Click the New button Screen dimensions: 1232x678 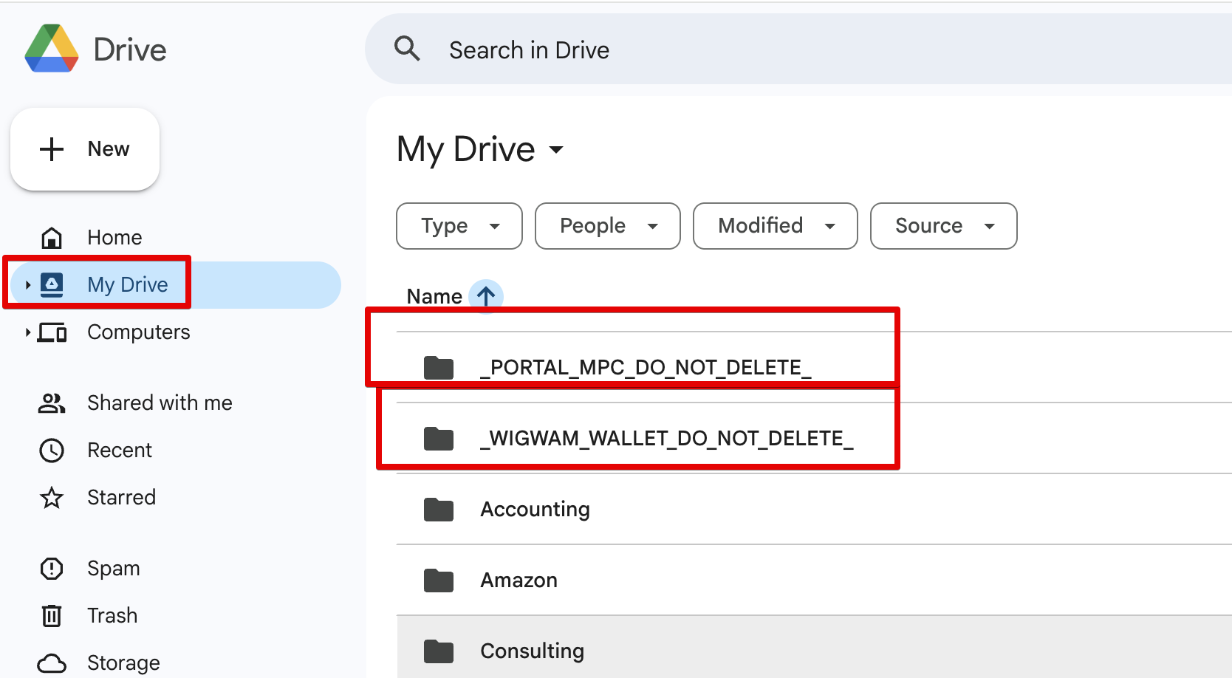(x=85, y=149)
